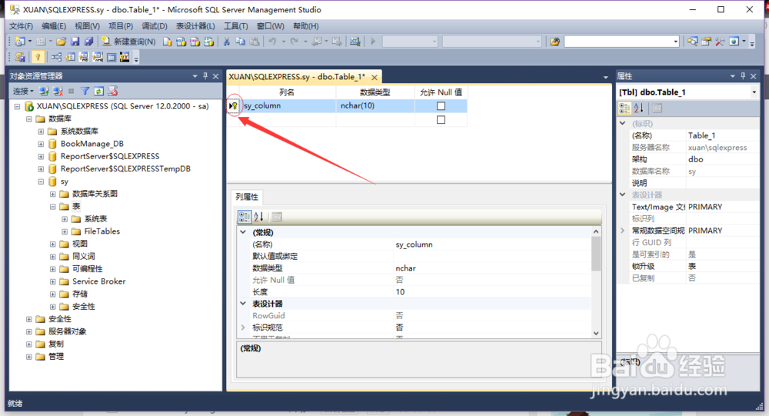Open the 视图(V) menu
Screen dimensions: 769x416
pos(88,26)
